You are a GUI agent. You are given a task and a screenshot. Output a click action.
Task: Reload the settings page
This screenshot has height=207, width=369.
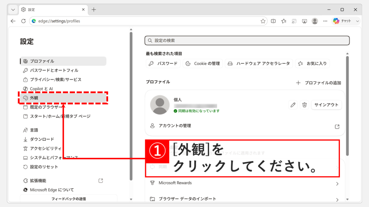[23, 21]
